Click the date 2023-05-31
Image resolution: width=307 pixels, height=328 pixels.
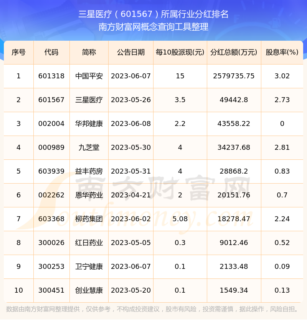pyautogui.click(x=131, y=172)
